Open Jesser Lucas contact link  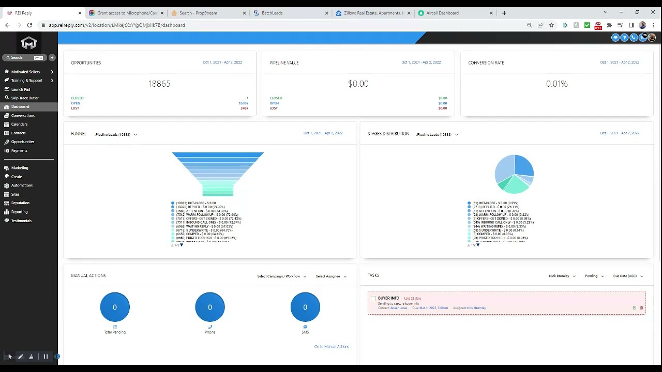click(x=398, y=308)
